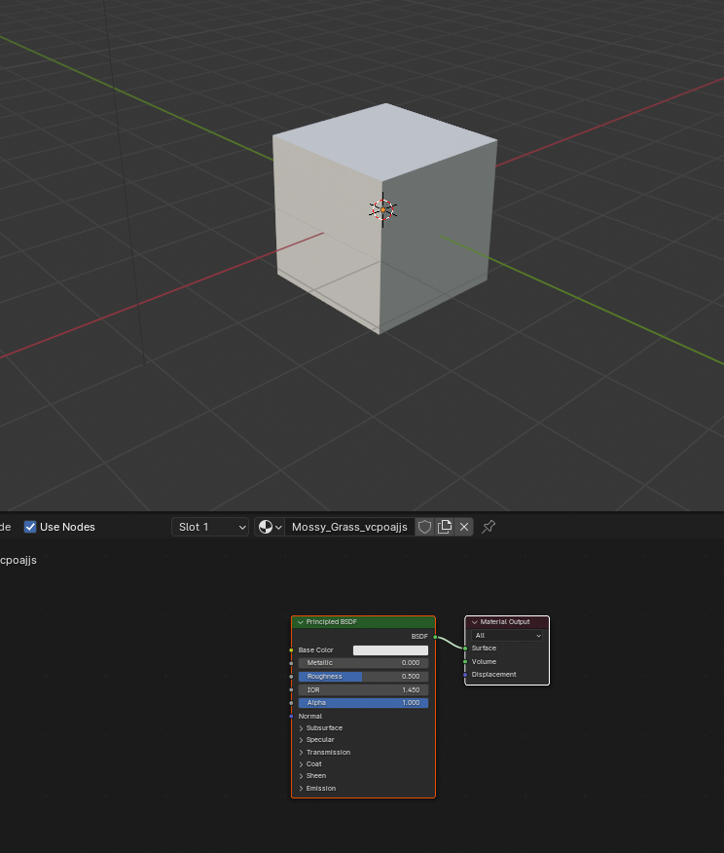Screen dimensions: 724x853
Task: Unlink material with the X icon
Action: (x=464, y=527)
